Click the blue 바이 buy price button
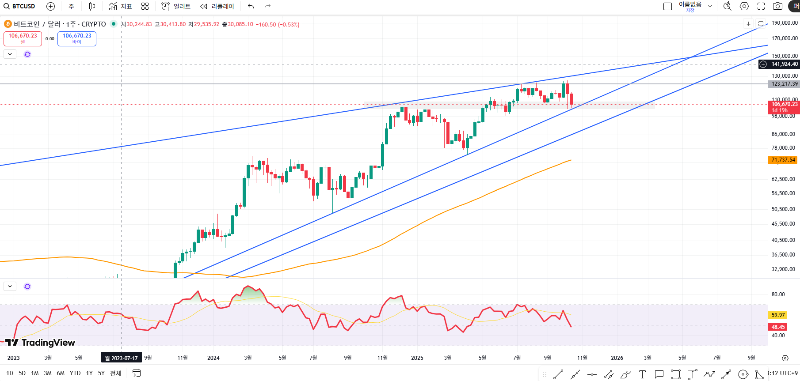800x381 pixels. pos(77,38)
